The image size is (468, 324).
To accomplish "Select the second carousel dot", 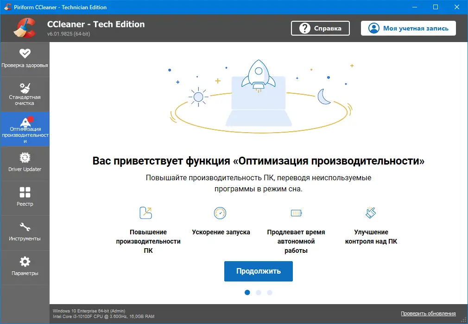I will click(x=259, y=293).
